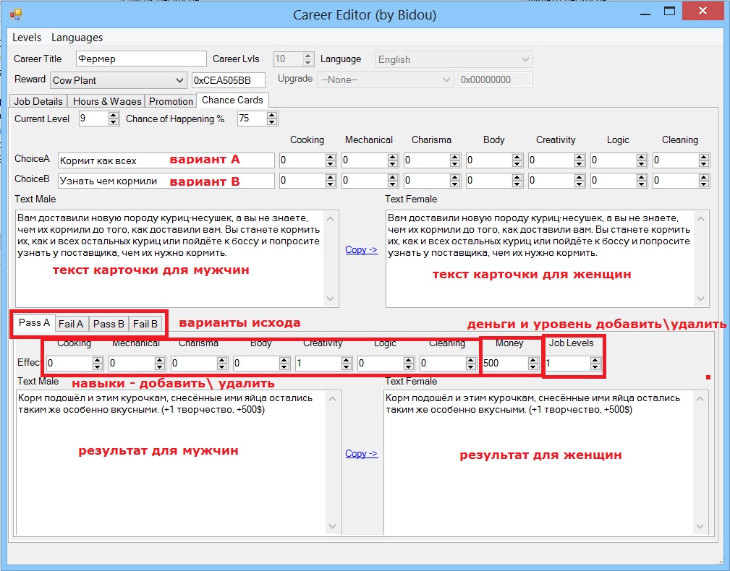
Task: Select the Pass B outcome tab
Action: click(109, 324)
